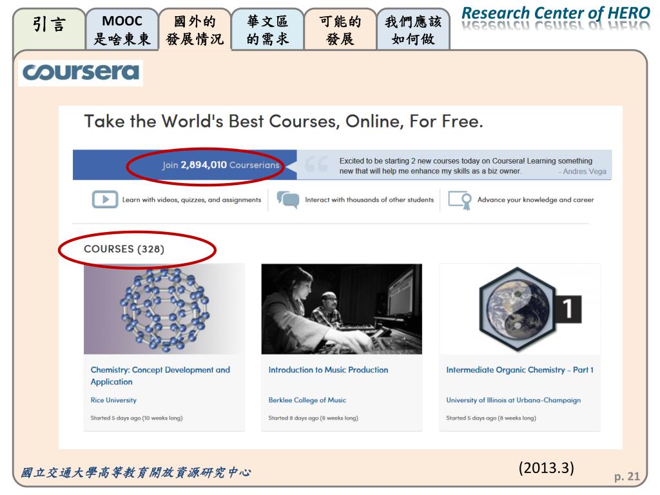Click the (2013.3) date label

(547, 468)
